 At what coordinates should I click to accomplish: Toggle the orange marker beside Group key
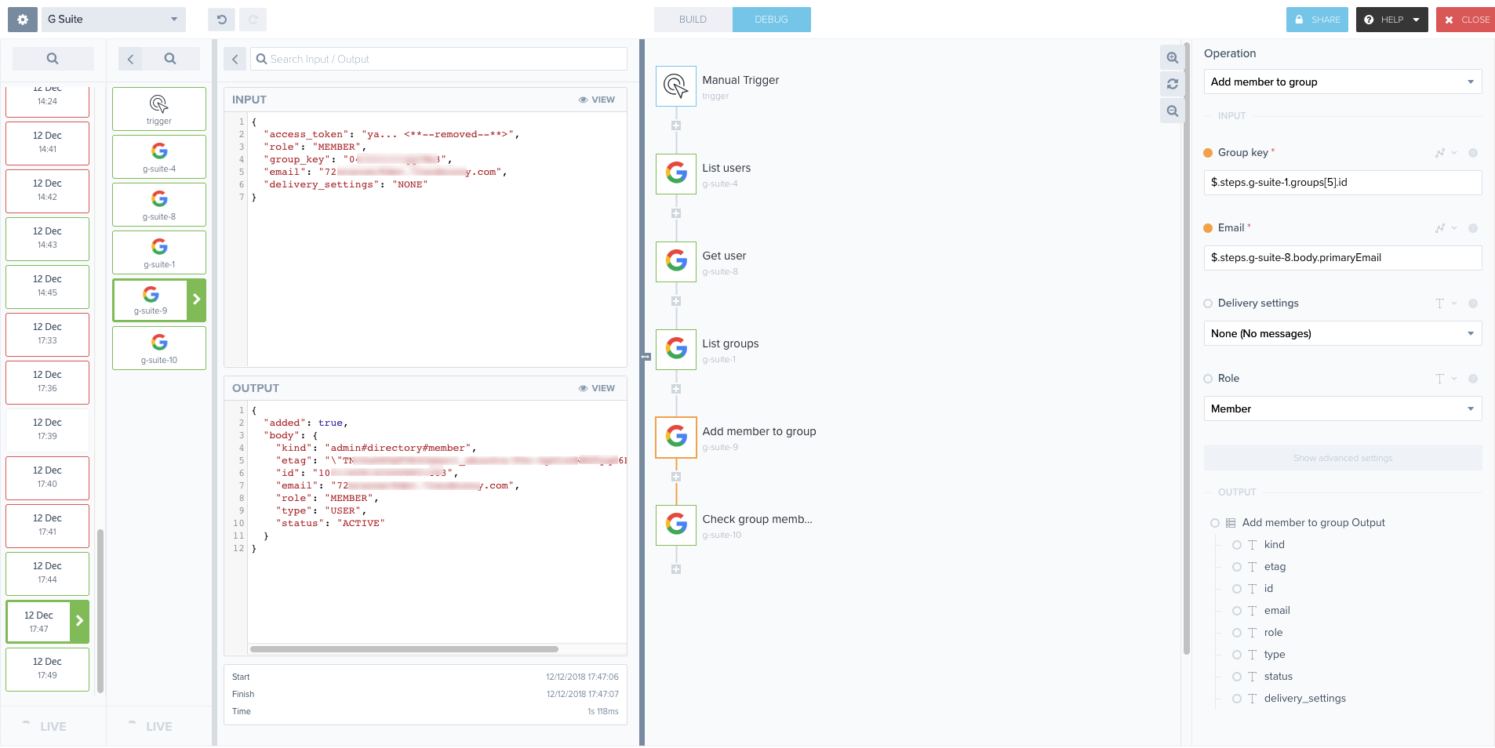click(1208, 153)
